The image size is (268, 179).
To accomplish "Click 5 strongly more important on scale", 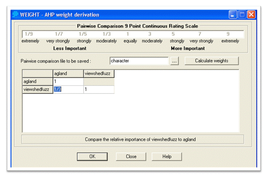I will (x=173, y=34).
